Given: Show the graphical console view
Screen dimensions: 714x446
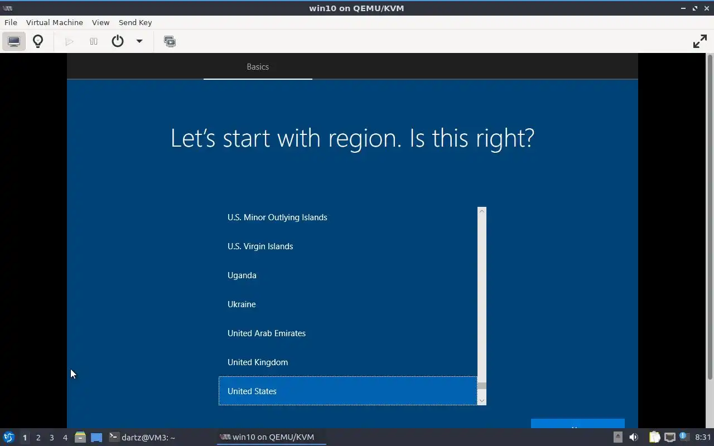Looking at the screenshot, I should click(14, 41).
